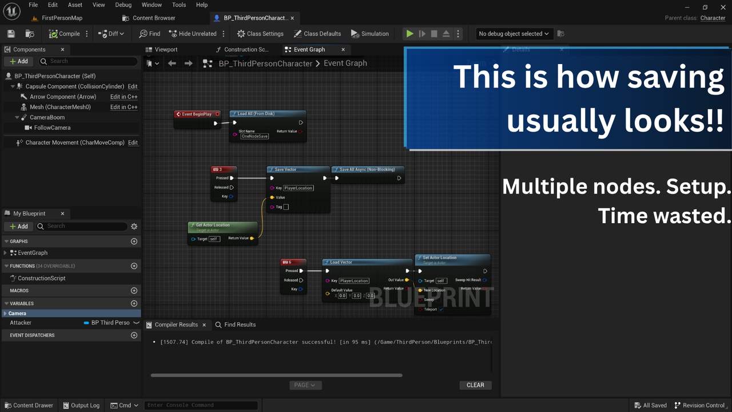Expand the EventGraph tree item
This screenshot has width=732, height=412.
6,253
